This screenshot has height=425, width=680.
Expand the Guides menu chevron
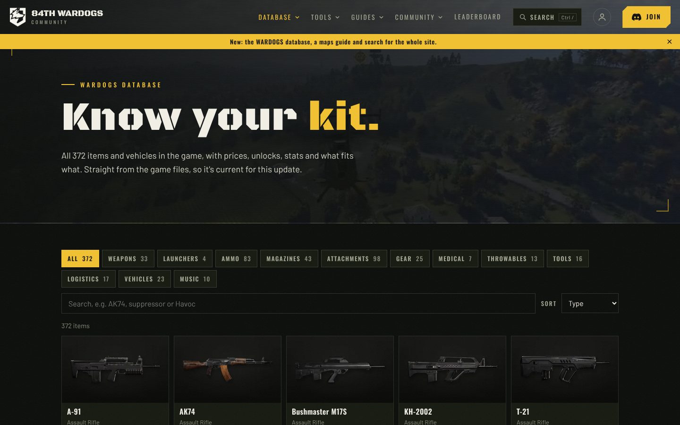(382, 17)
